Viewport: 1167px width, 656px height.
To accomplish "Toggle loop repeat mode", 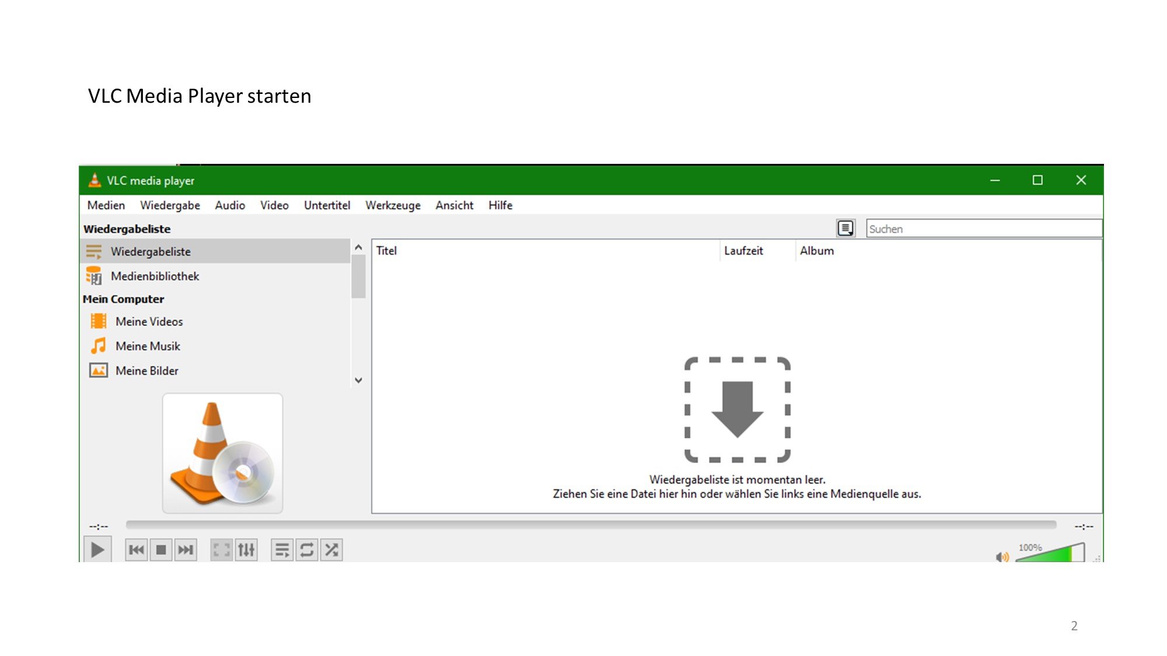I will pyautogui.click(x=307, y=550).
